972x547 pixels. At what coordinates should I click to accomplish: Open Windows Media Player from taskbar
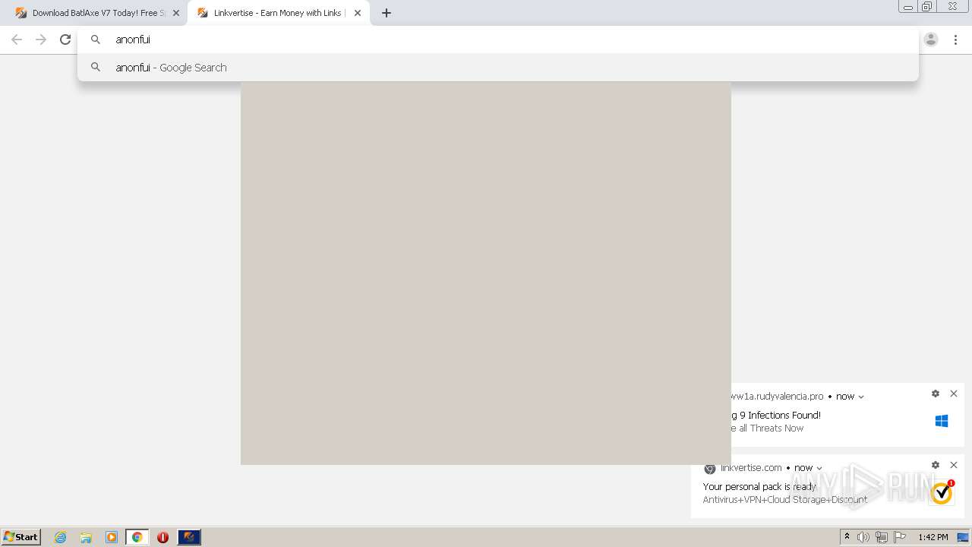(x=112, y=537)
